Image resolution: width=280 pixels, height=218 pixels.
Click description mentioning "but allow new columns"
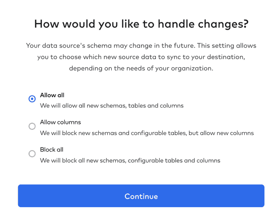tap(147, 133)
